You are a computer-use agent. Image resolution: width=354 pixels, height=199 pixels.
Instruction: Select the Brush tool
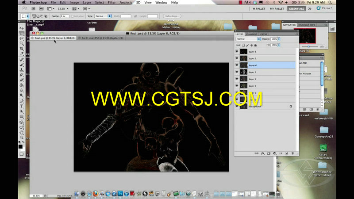(22, 65)
